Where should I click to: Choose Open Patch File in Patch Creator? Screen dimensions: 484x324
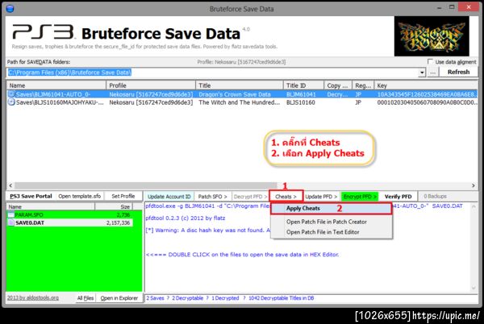pos(326,222)
